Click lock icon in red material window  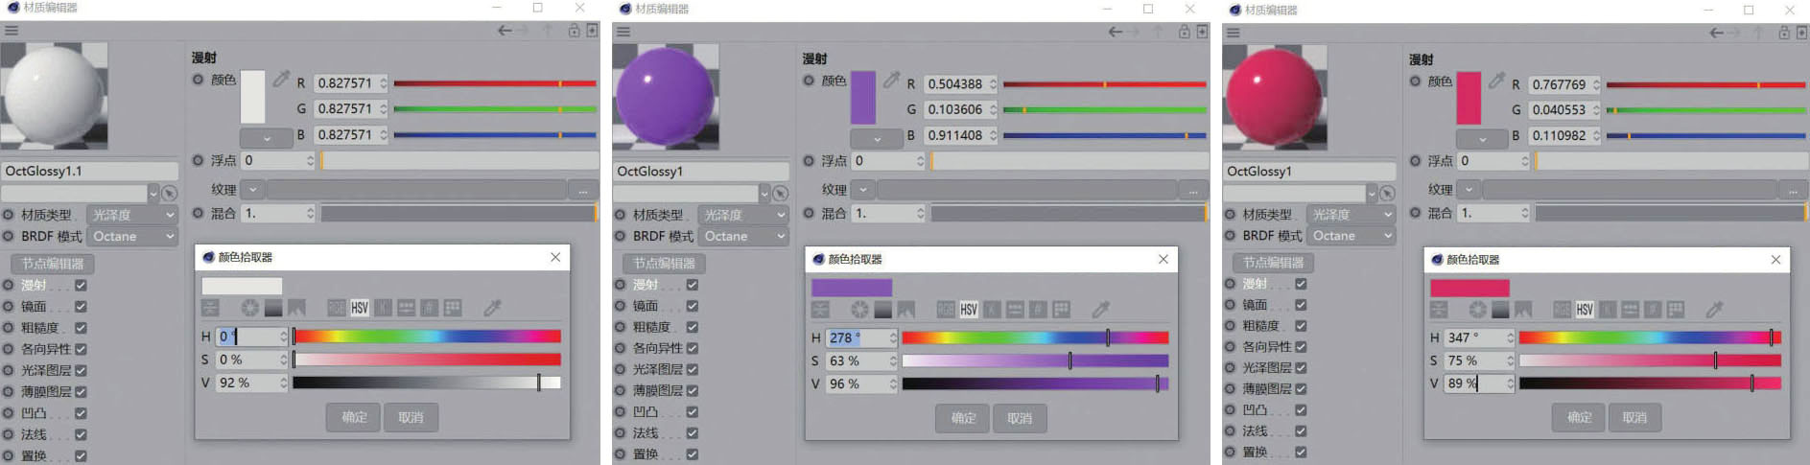(x=1784, y=33)
